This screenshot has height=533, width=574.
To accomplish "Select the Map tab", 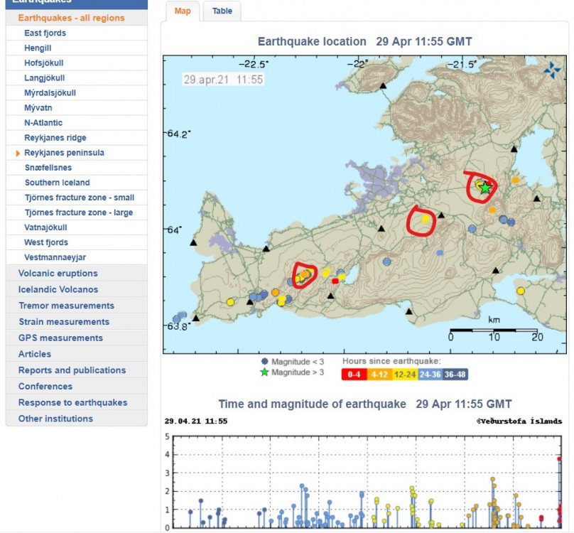I will tap(182, 11).
